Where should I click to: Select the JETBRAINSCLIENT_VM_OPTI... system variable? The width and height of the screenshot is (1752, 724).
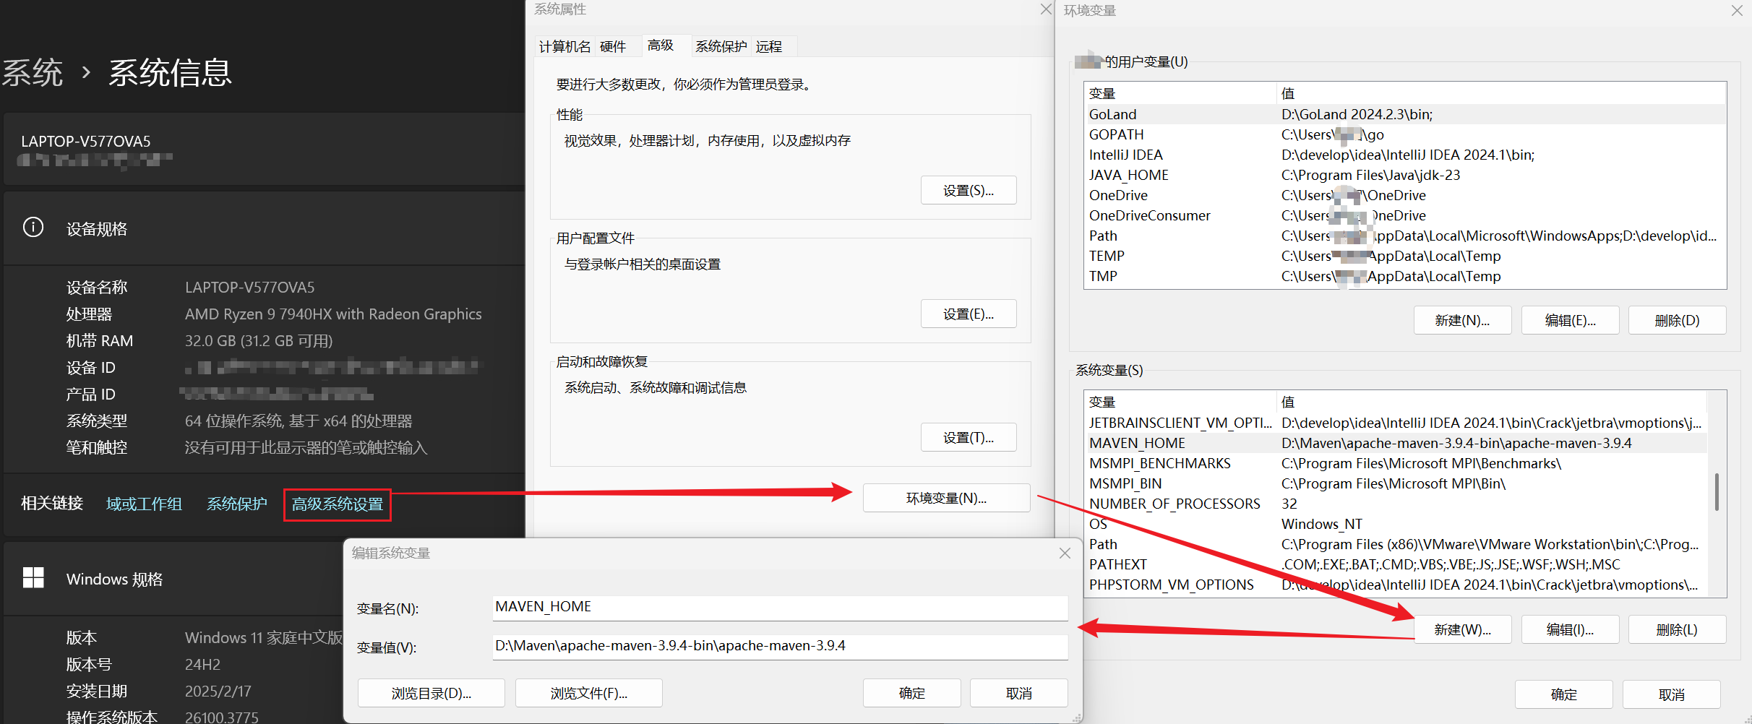click(1396, 423)
